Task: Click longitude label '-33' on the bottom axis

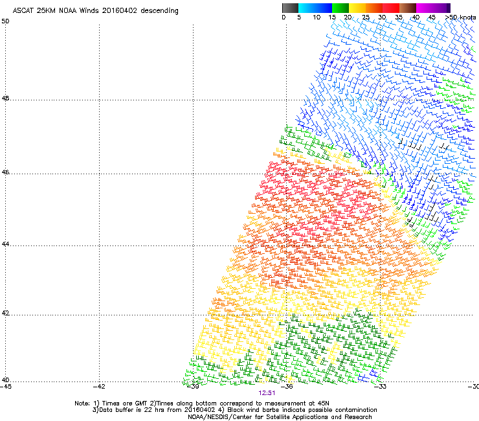Action: (x=381, y=387)
